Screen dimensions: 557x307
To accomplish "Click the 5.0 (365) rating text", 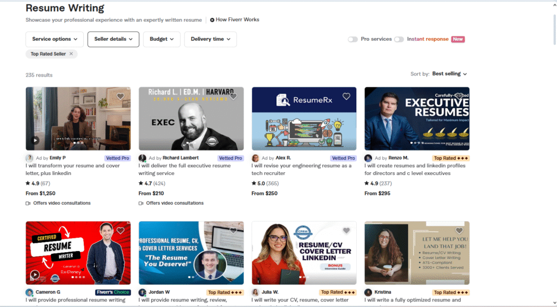I will coord(265,184).
